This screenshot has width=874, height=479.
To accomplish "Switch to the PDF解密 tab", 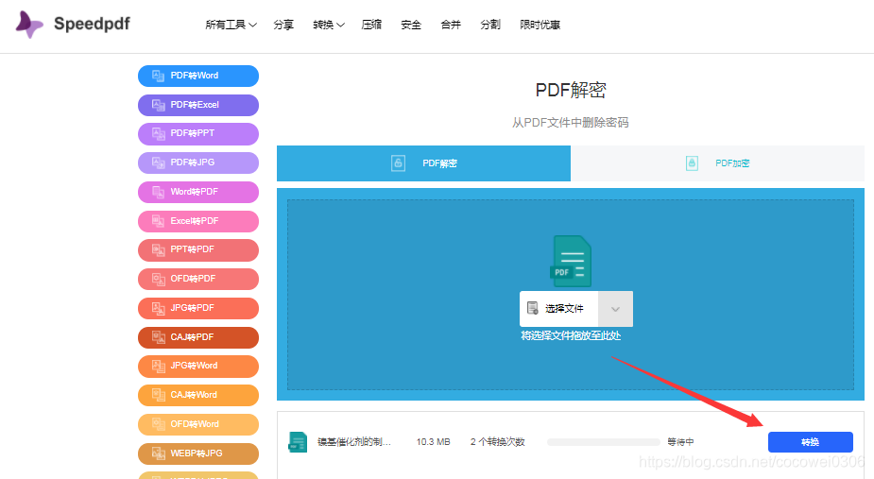I will coord(423,163).
